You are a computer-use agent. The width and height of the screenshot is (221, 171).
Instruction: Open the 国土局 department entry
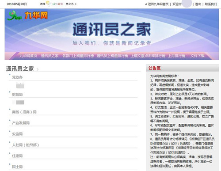[17, 167]
